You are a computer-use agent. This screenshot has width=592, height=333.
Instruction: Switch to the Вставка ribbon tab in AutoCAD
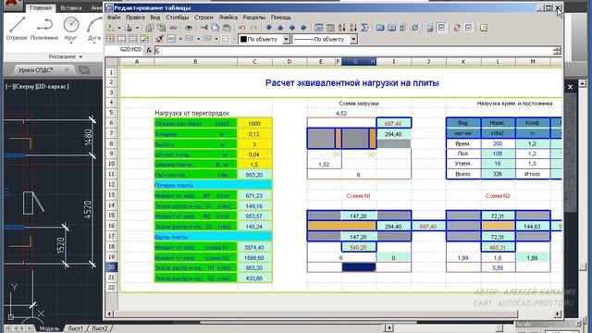(x=70, y=7)
